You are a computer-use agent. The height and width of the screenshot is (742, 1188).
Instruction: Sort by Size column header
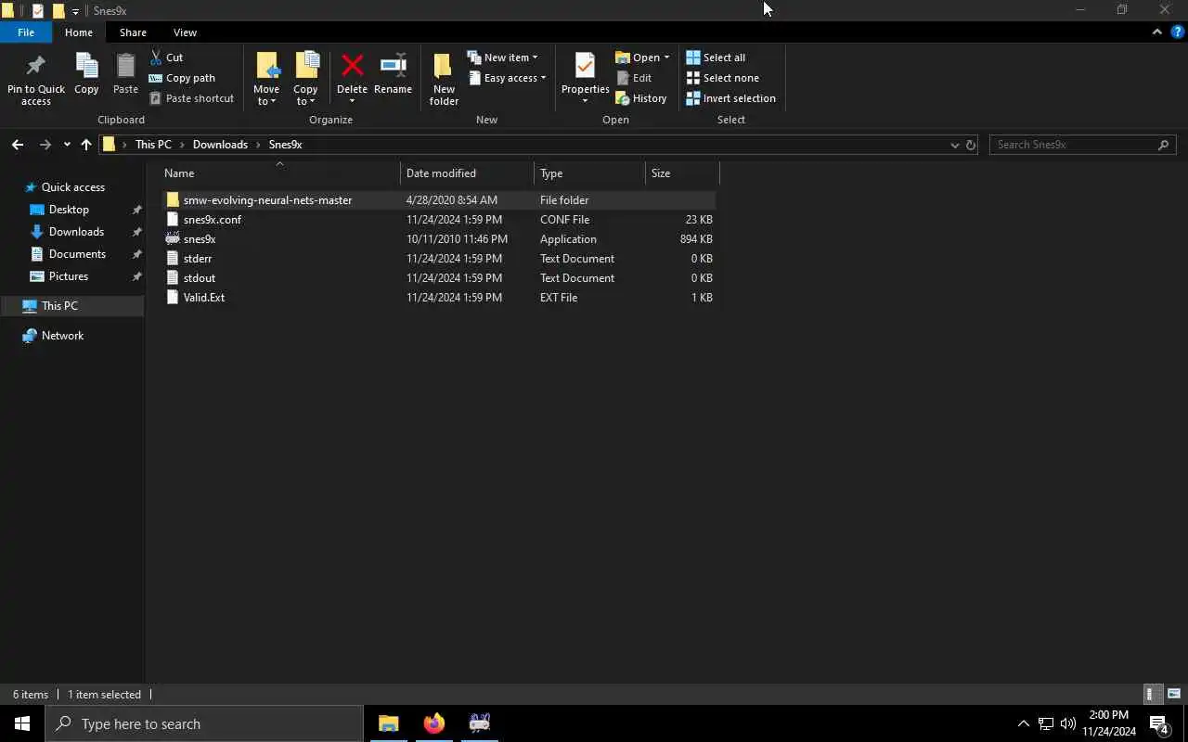pyautogui.click(x=682, y=173)
